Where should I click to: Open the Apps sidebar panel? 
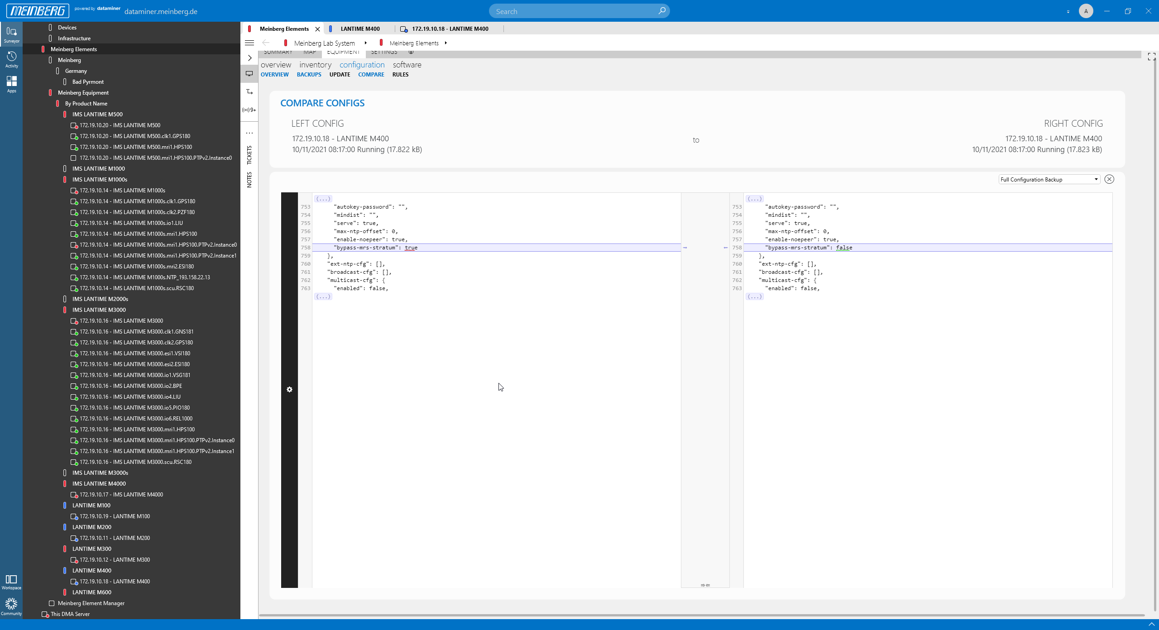coord(11,84)
